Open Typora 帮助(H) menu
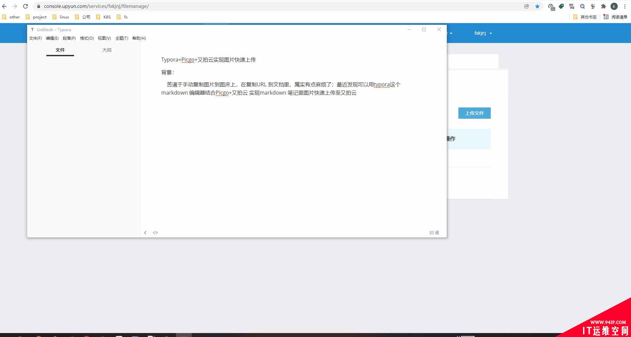Image resolution: width=631 pixels, height=337 pixels. tap(139, 38)
